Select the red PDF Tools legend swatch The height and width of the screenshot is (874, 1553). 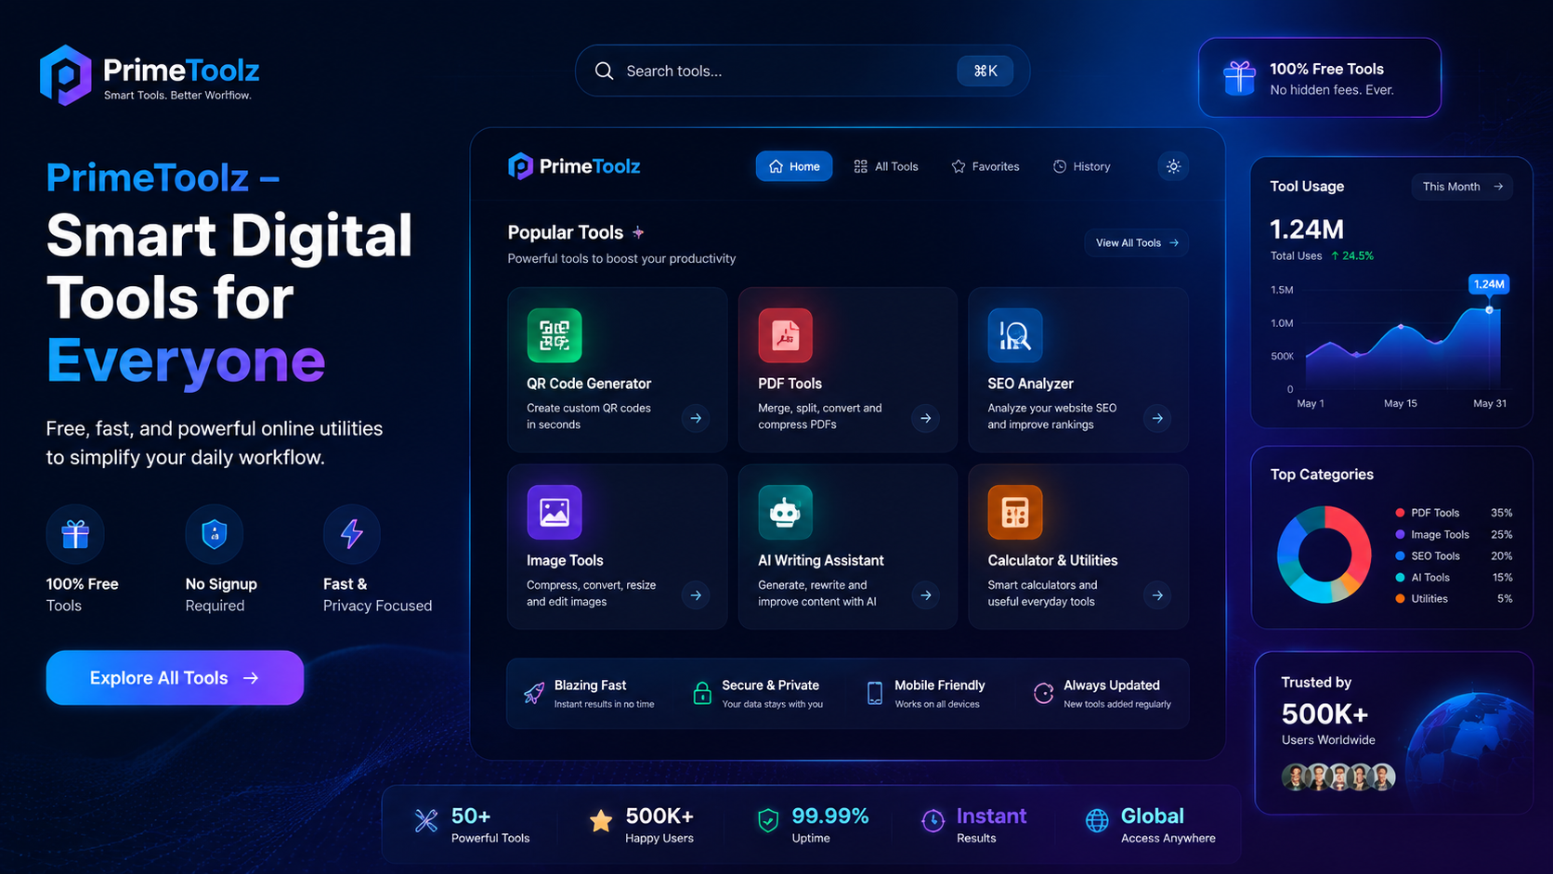point(1400,513)
